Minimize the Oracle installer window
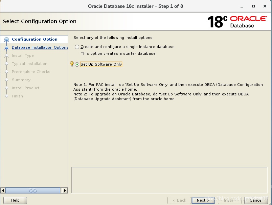Image resolution: width=272 pixels, height=205 pixels. coord(242,6)
